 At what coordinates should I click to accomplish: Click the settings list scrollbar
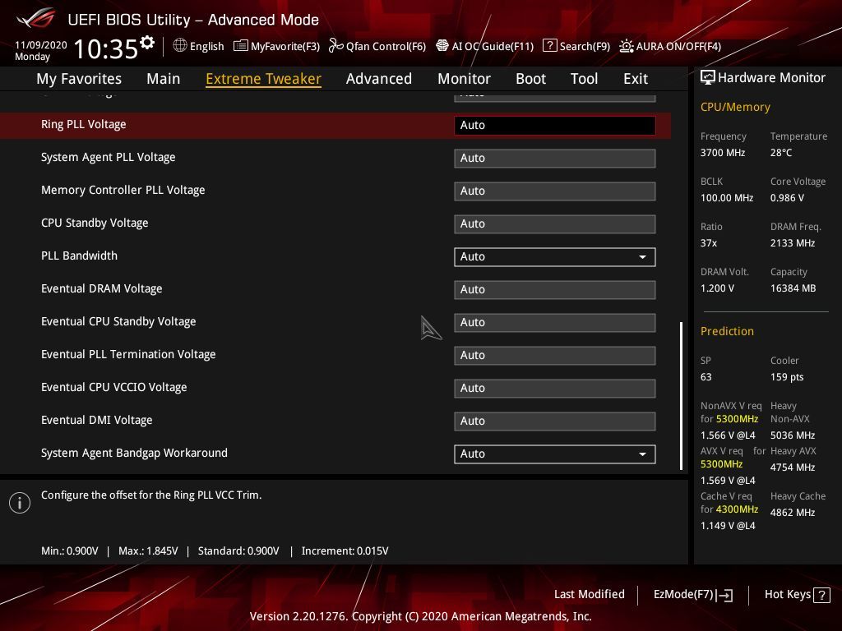pyautogui.click(x=681, y=396)
